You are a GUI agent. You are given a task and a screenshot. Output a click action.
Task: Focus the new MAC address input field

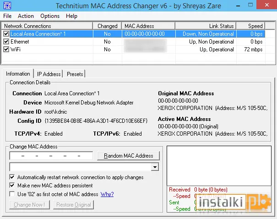click(x=51, y=156)
